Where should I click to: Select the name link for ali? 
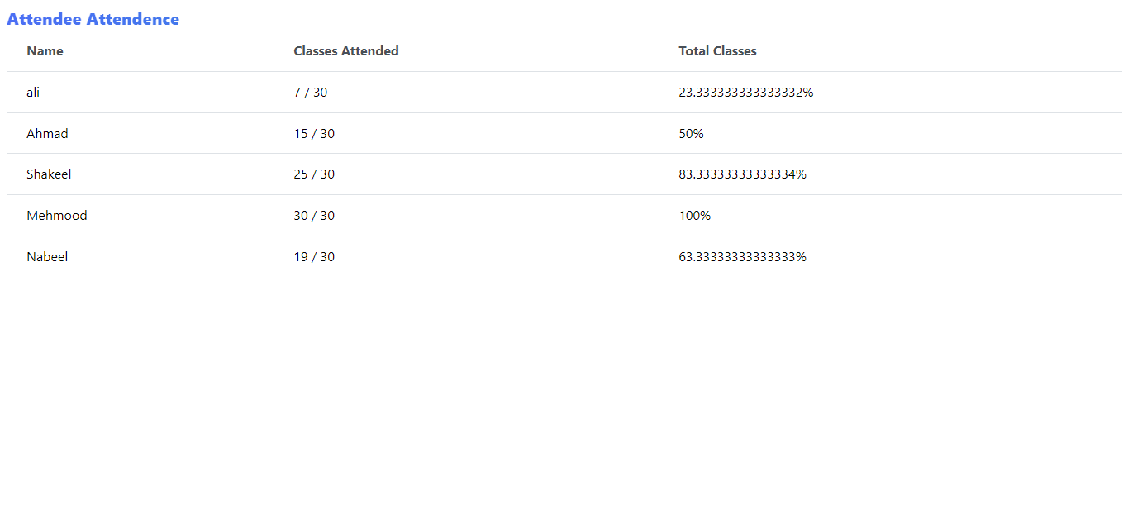32,92
